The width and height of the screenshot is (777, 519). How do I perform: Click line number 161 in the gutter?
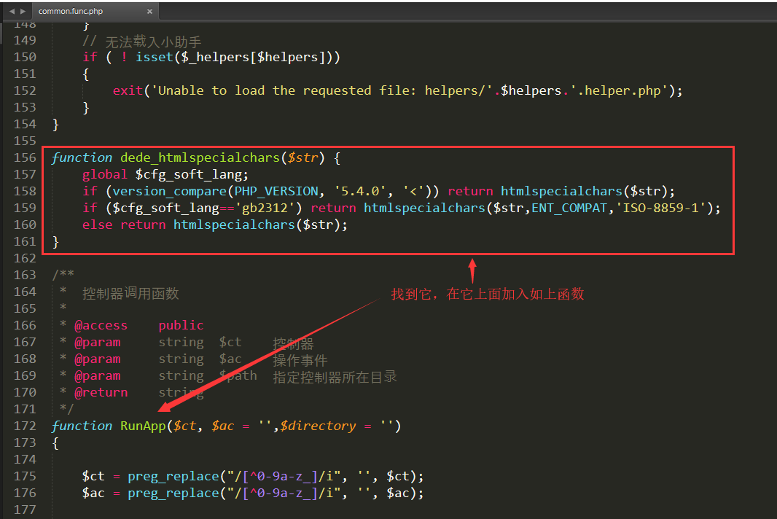[x=24, y=241]
